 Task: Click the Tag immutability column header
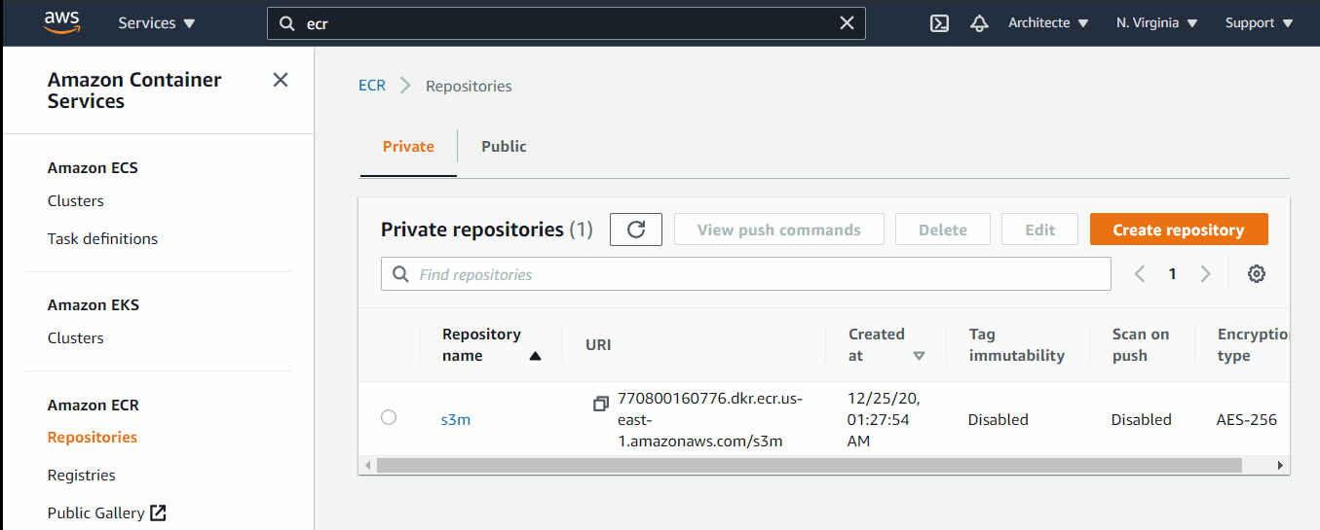(x=1017, y=345)
